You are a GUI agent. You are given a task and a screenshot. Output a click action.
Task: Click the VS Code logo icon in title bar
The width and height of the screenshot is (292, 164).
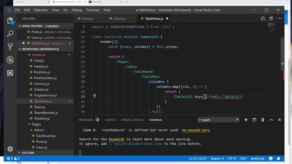9,10
